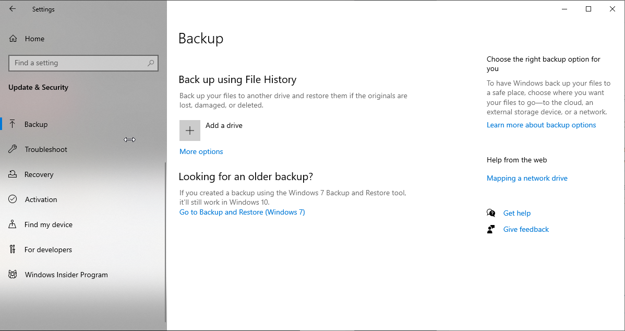Click the Get help icon
This screenshot has height=331, width=625.
491,213
